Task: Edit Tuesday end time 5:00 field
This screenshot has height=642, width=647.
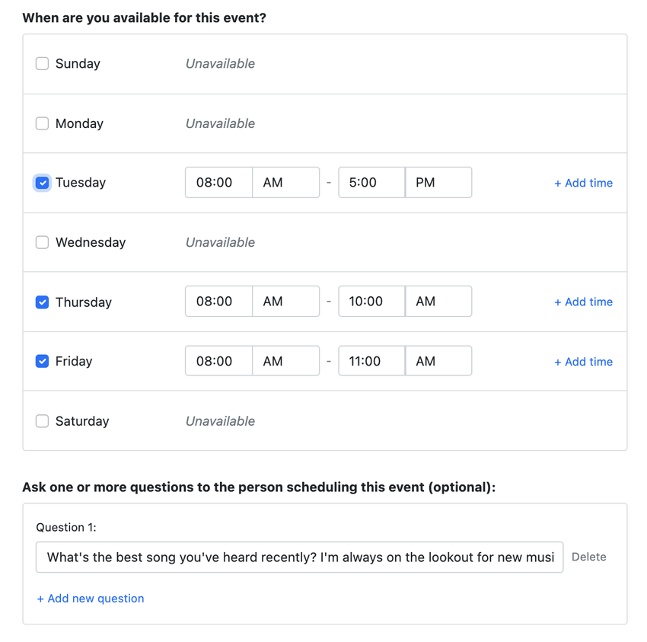Action: pos(371,183)
